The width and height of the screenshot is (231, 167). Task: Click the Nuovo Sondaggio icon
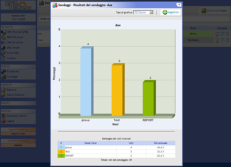204,11
